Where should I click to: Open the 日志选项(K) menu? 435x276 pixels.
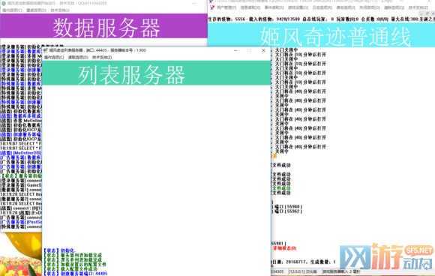click(322, 7)
